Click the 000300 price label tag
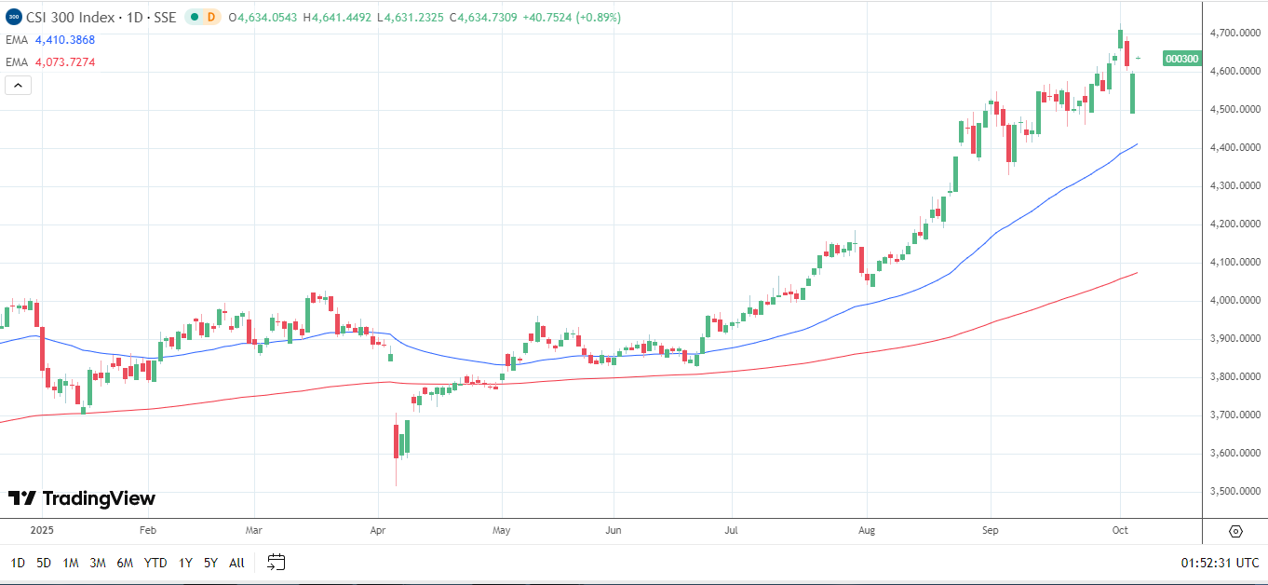Screen dimensions: 1268x585 pyautogui.click(x=1182, y=59)
